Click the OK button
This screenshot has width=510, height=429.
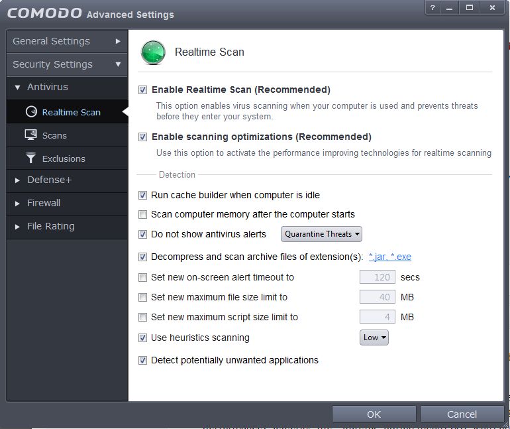(x=374, y=414)
